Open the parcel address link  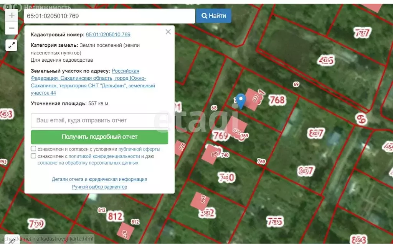coord(93,82)
